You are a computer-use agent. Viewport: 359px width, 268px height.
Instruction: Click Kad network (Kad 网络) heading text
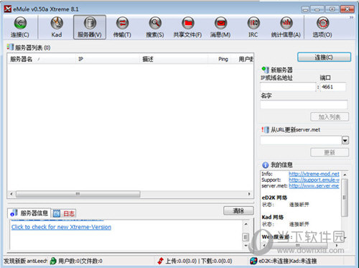point(273,217)
